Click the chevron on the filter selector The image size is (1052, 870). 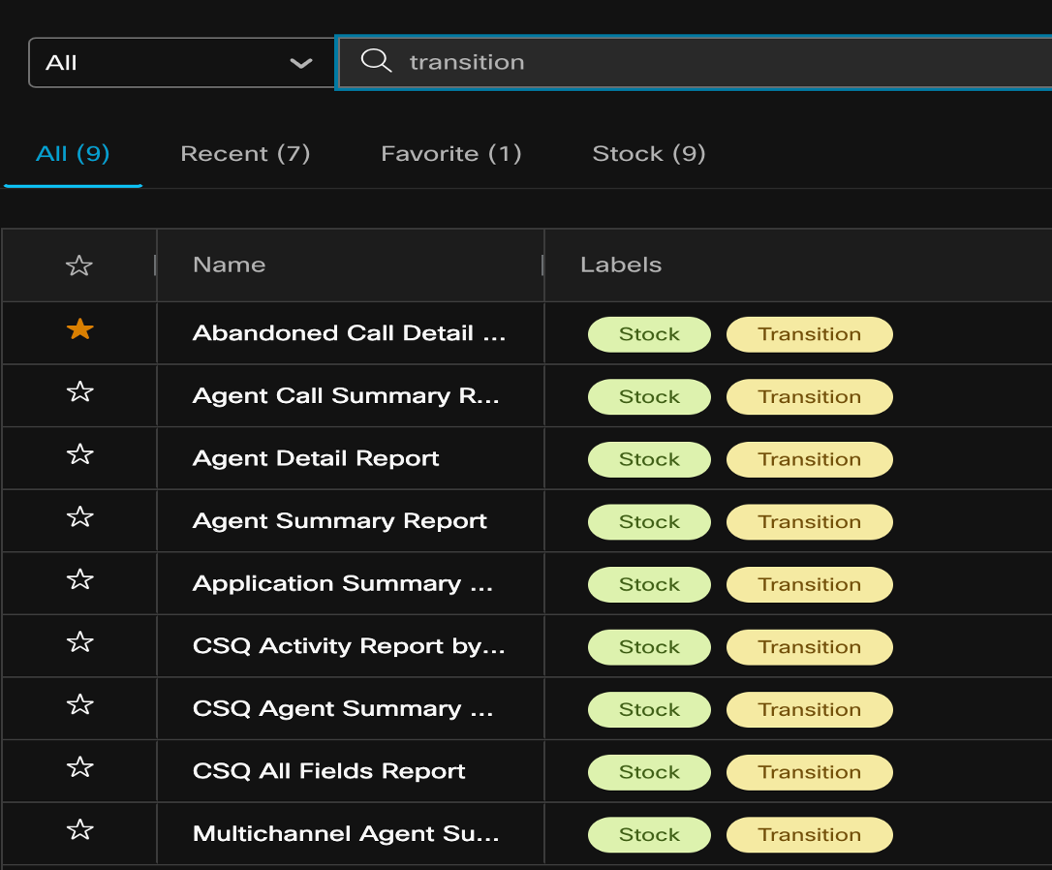pos(301,61)
